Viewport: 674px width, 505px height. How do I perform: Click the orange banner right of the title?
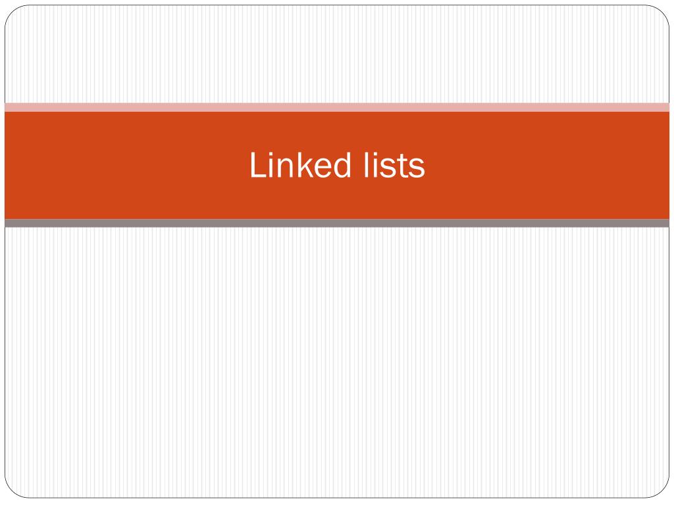coord(547,165)
